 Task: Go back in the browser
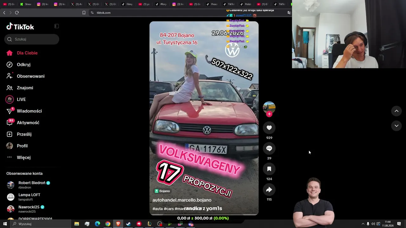tap(4, 13)
